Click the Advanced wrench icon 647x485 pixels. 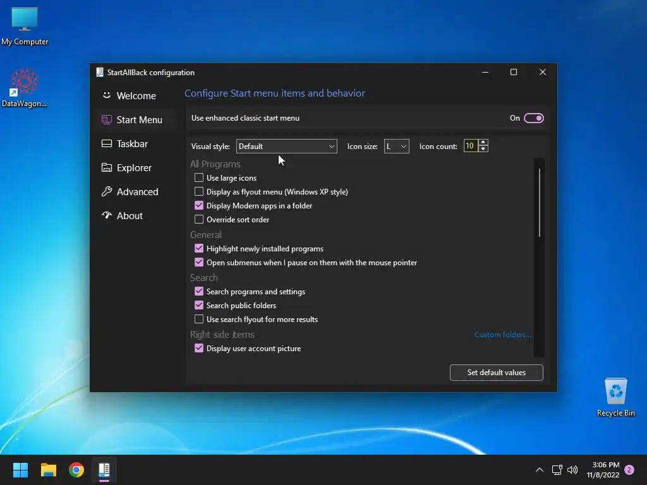click(x=106, y=191)
